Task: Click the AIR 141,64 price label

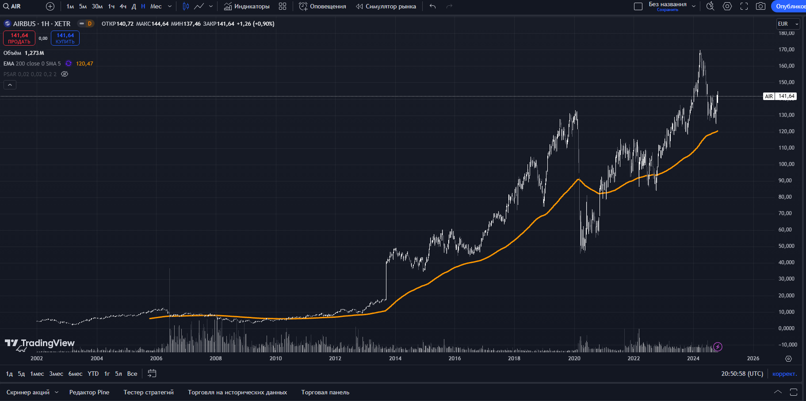Action: [x=780, y=96]
